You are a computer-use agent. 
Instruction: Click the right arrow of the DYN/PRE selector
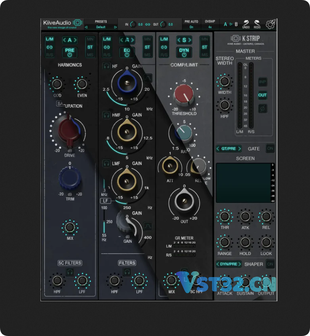tap(239, 264)
